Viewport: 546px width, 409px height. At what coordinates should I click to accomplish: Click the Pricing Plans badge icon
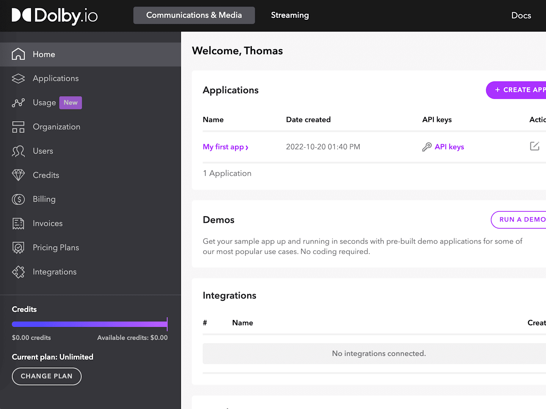pos(18,248)
